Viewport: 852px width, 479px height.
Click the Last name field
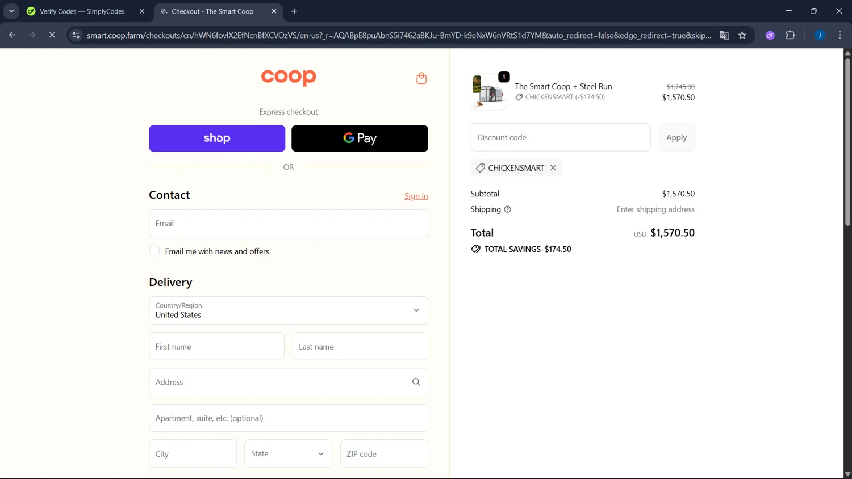(360, 346)
